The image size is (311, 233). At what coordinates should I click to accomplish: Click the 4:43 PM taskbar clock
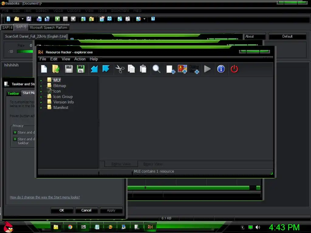pos(284,227)
